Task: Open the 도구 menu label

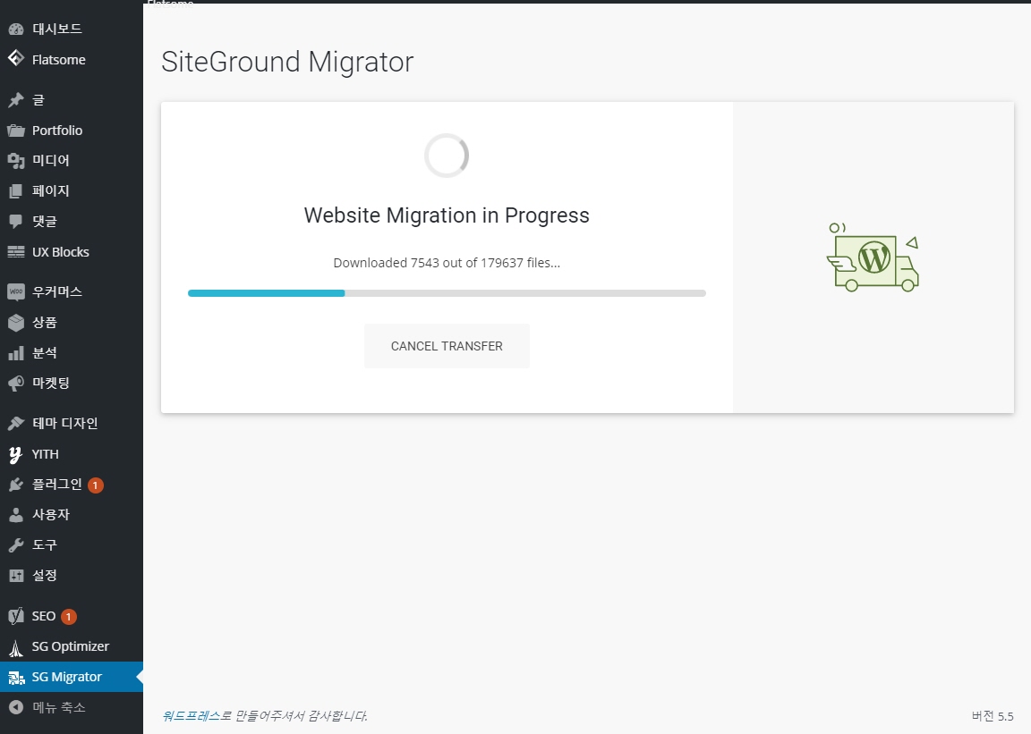Action: point(45,544)
